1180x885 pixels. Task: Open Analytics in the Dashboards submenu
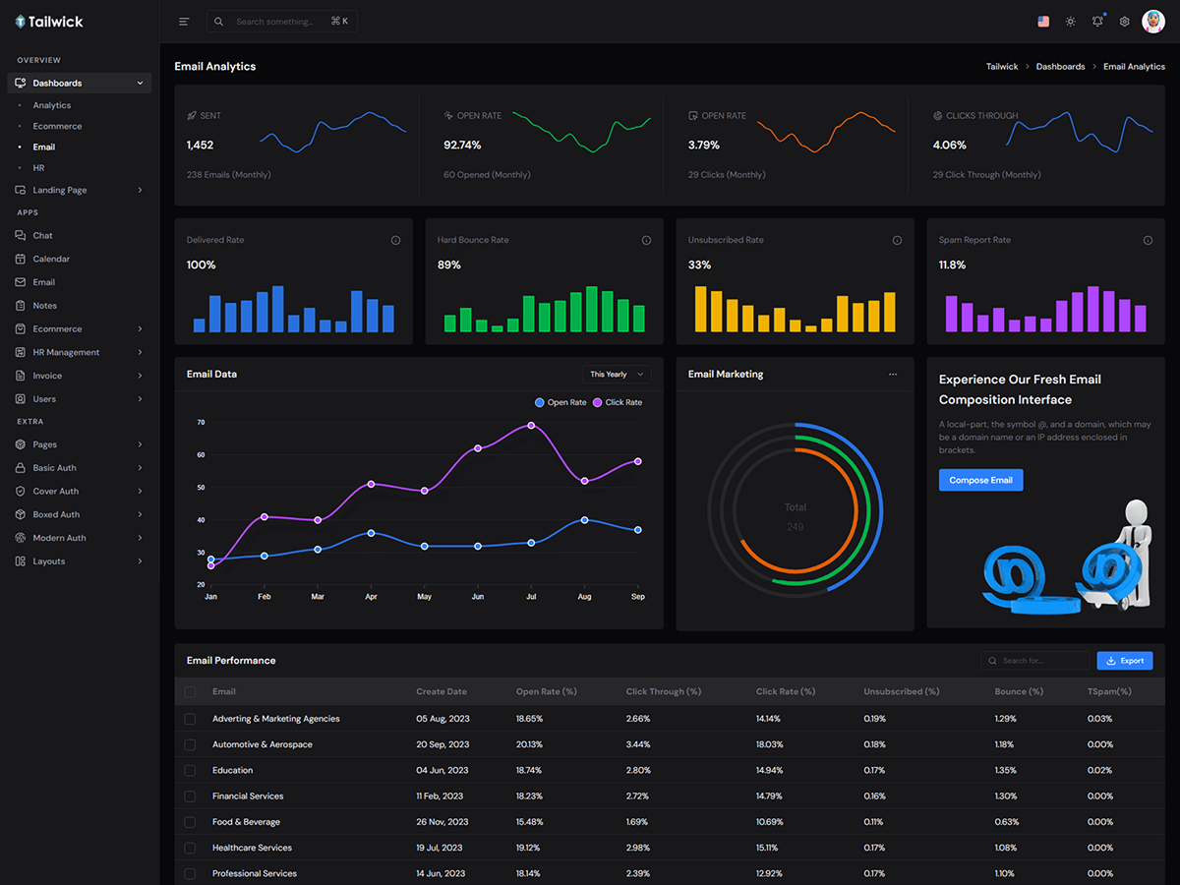point(52,105)
